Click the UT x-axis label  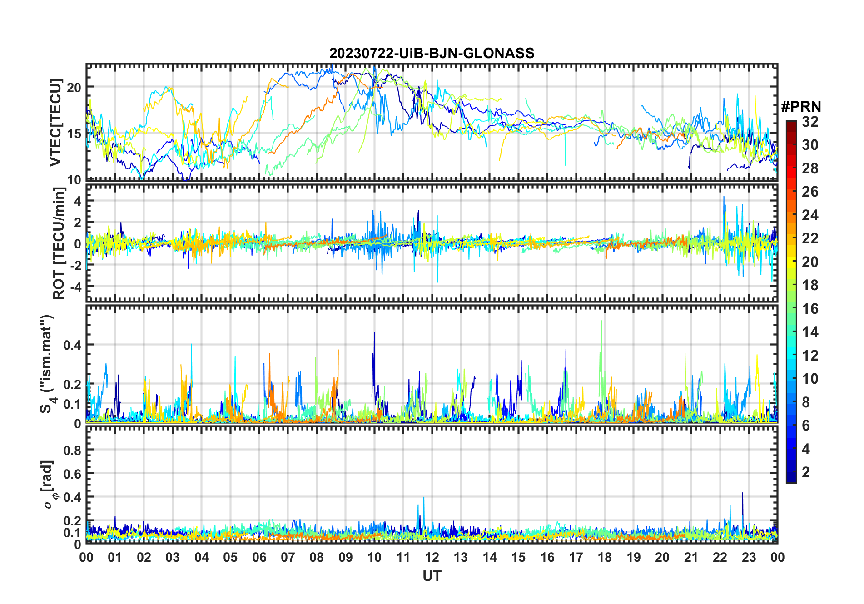[x=432, y=576]
